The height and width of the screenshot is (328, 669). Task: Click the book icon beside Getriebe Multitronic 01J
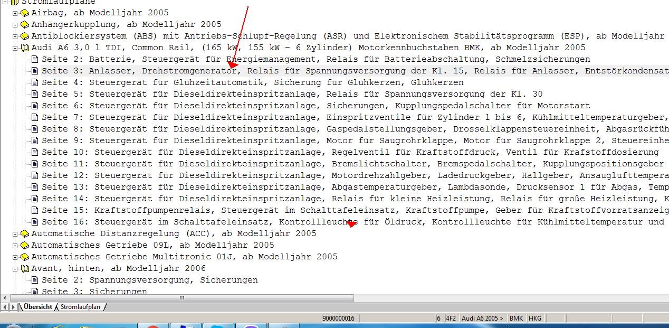coord(24,257)
